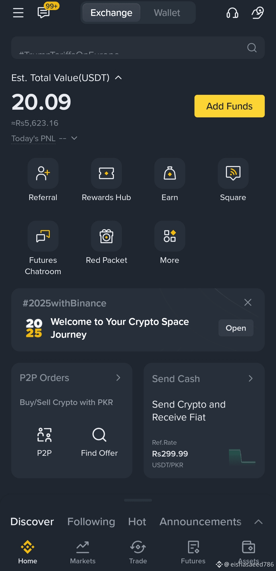The width and height of the screenshot is (276, 571).
Task: Tap Open on the 2025withBinance banner
Action: pyautogui.click(x=236, y=328)
